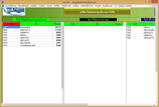159x107 pixels.
Task: Click the empty first row of the top-selling table
Action: [94, 27]
